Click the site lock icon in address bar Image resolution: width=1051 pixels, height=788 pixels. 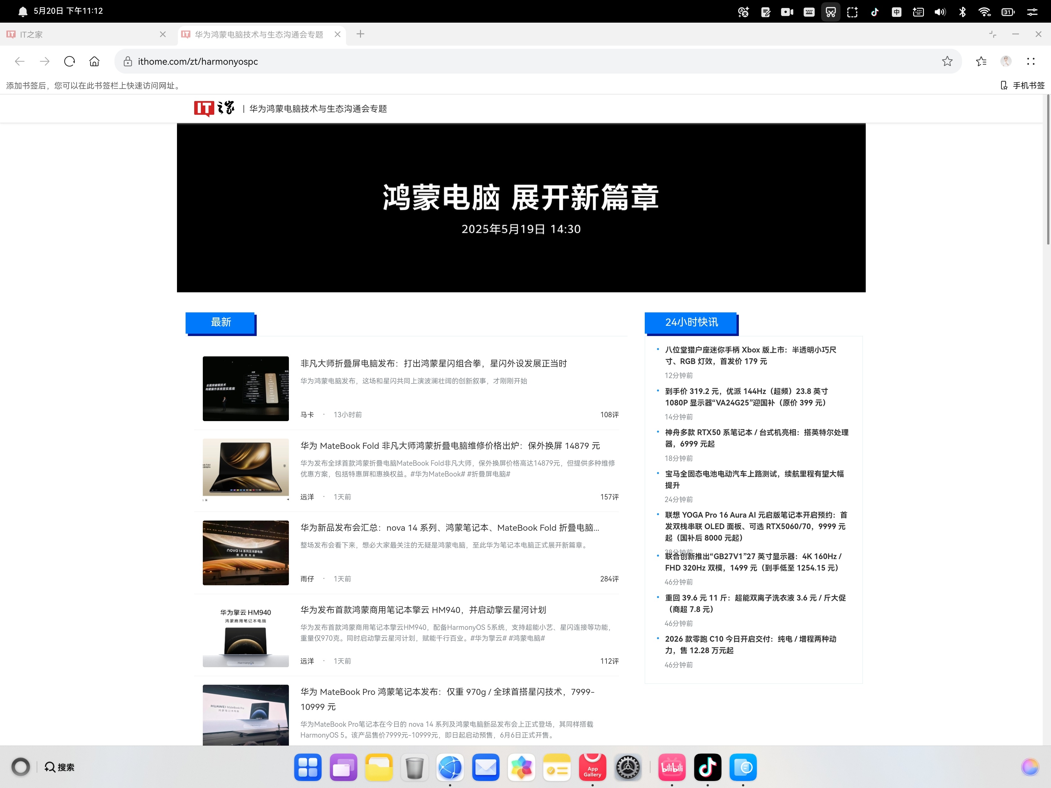click(x=127, y=61)
